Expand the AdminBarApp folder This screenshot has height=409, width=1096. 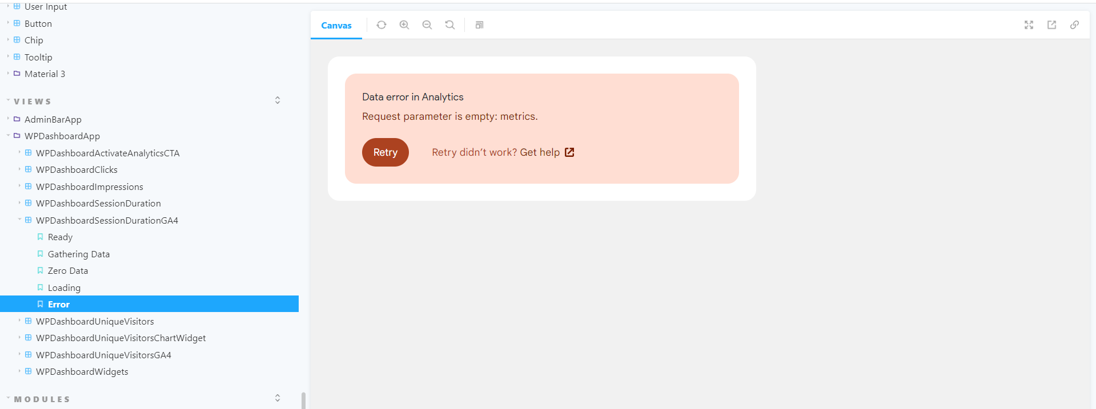click(x=7, y=119)
